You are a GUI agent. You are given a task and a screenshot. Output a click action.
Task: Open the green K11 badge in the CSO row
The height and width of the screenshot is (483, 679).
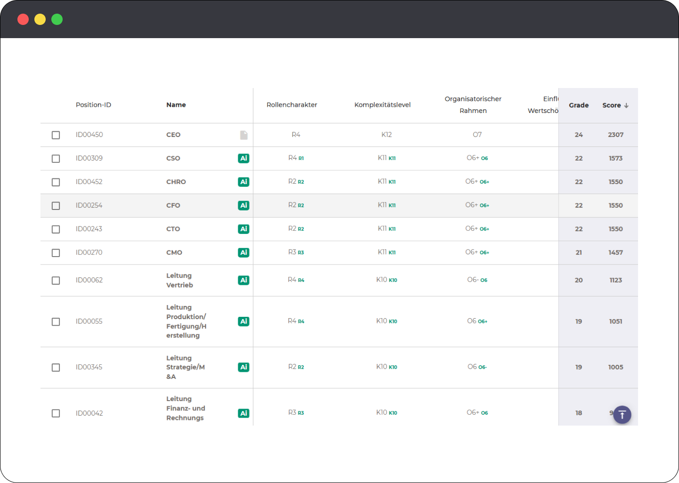pos(392,158)
